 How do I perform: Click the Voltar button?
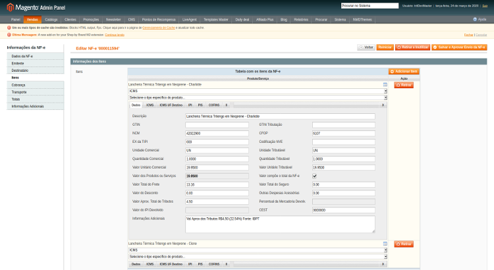pos(366,47)
